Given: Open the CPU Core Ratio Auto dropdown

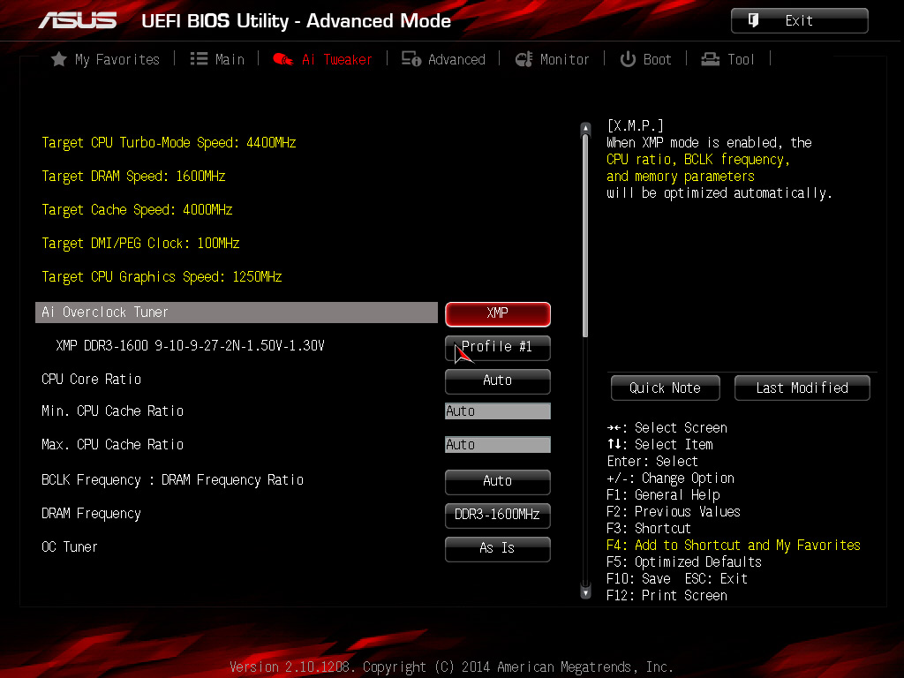Looking at the screenshot, I should [497, 380].
